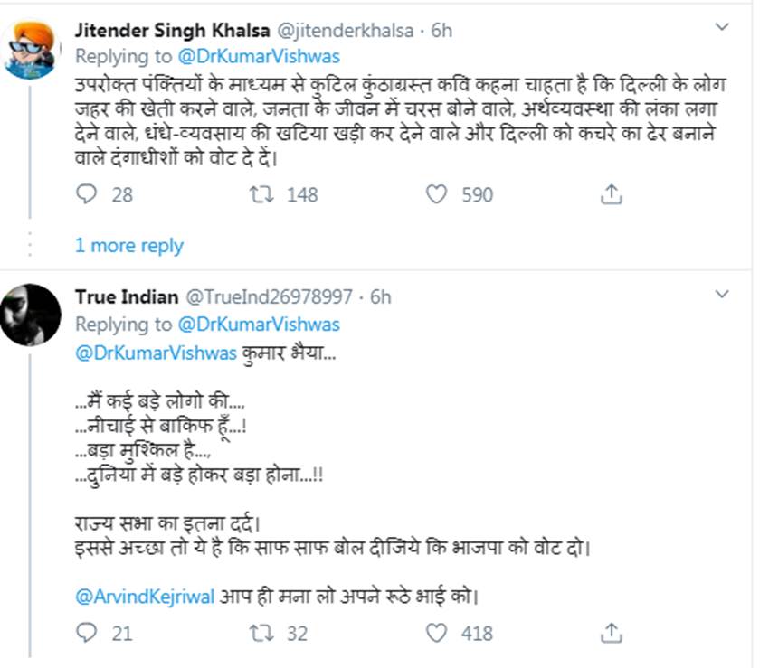Open the 6h timestamp on True Indian's tweet

[x=381, y=296]
